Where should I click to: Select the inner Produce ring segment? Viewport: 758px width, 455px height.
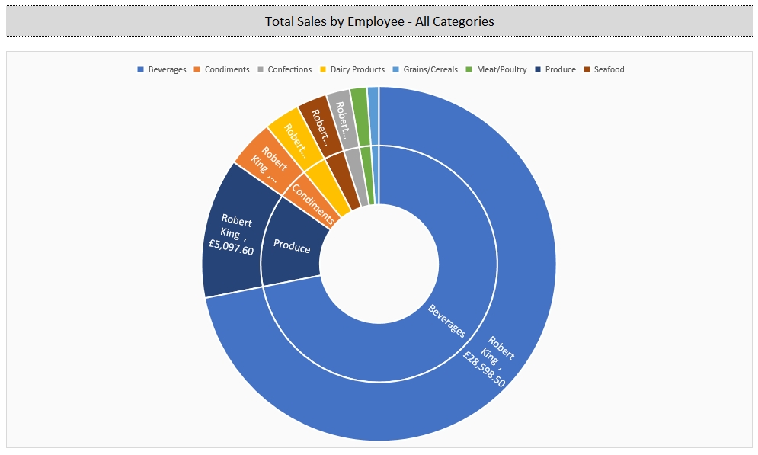point(292,248)
